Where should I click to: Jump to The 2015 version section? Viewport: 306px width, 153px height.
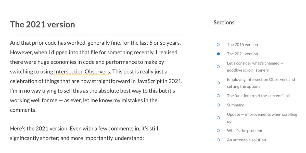coord(242,45)
